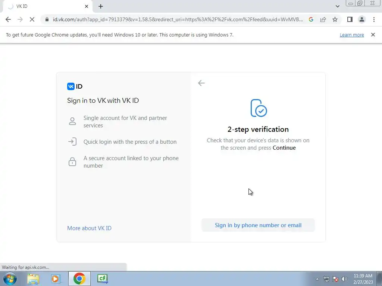Select the VK ID browser tab
This screenshot has height=286, width=382.
[48, 6]
